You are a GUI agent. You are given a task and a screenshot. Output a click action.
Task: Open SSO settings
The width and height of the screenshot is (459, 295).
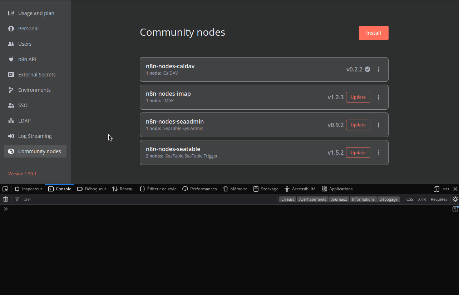35,105
